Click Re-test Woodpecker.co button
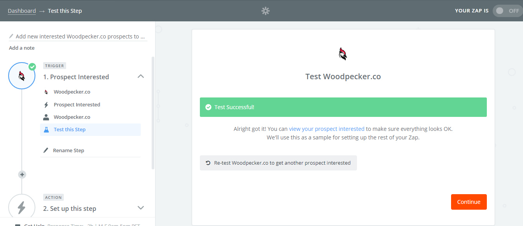This screenshot has width=523, height=226. [x=278, y=163]
